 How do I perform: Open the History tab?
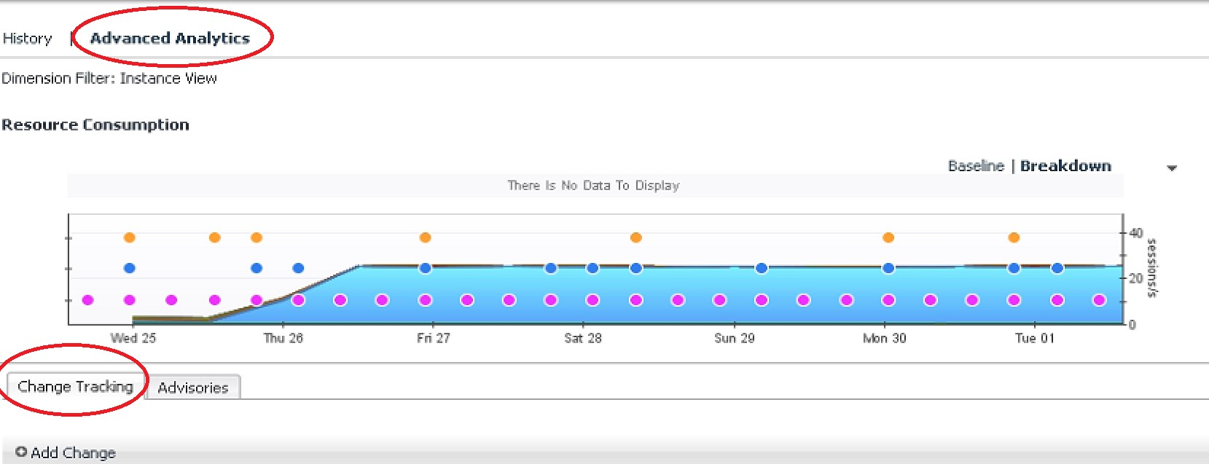tap(27, 39)
